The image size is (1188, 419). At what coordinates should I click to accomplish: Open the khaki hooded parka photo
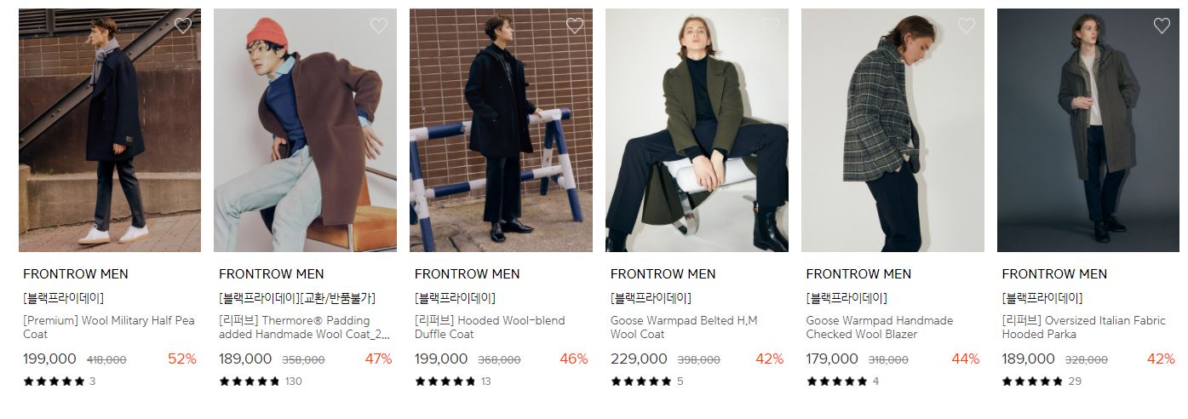tap(1088, 130)
